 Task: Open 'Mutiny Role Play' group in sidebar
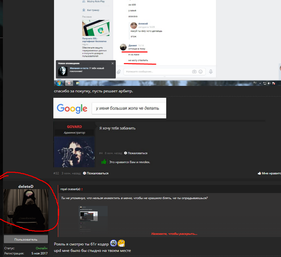click(96, 2)
